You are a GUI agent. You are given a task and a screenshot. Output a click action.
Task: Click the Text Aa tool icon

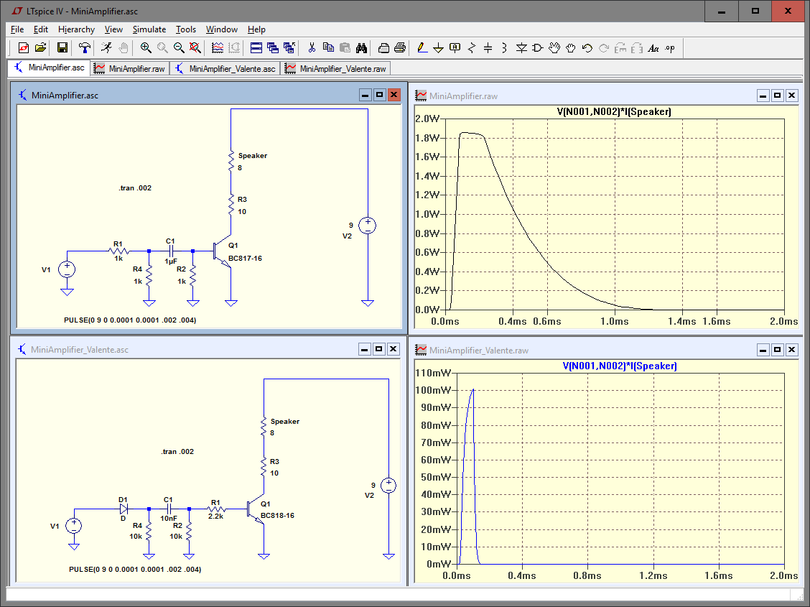pyautogui.click(x=653, y=48)
